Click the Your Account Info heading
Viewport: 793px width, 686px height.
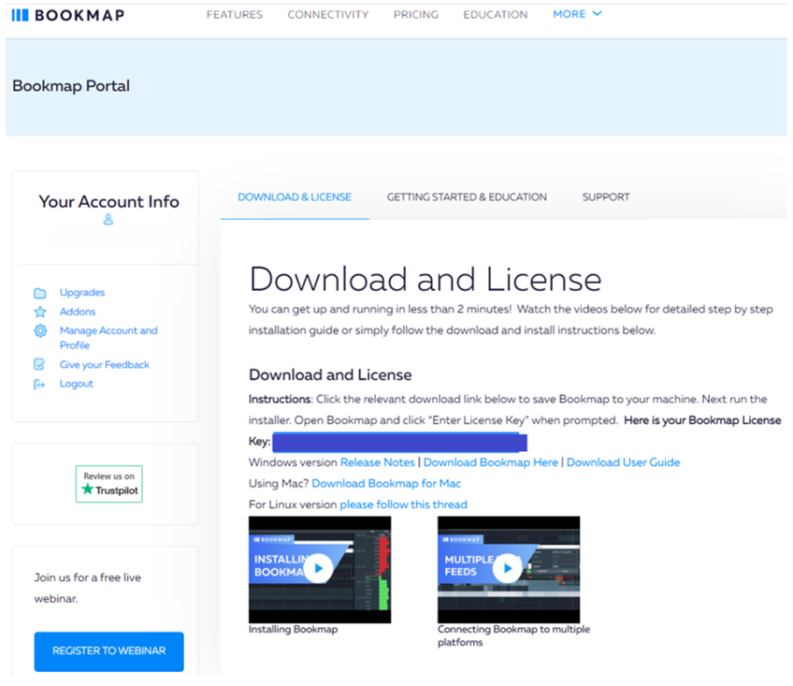108,201
